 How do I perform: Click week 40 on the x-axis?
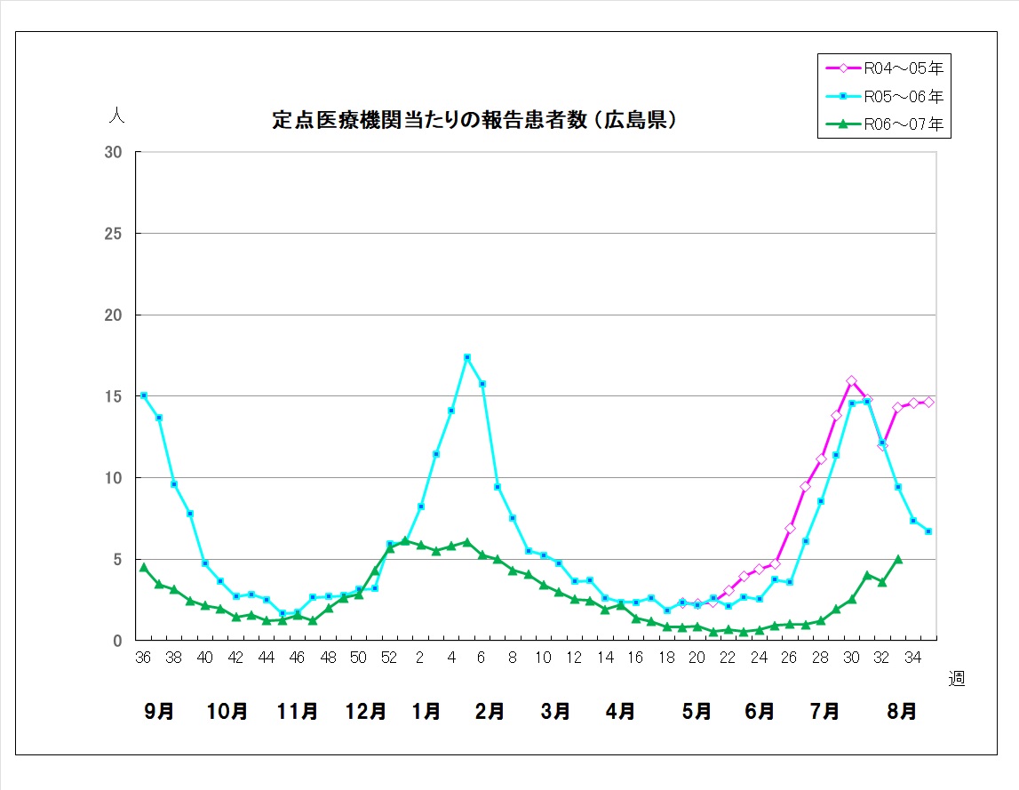point(204,658)
